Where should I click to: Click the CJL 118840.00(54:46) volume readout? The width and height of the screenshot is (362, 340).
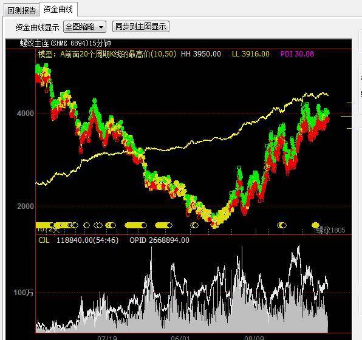pos(78,240)
